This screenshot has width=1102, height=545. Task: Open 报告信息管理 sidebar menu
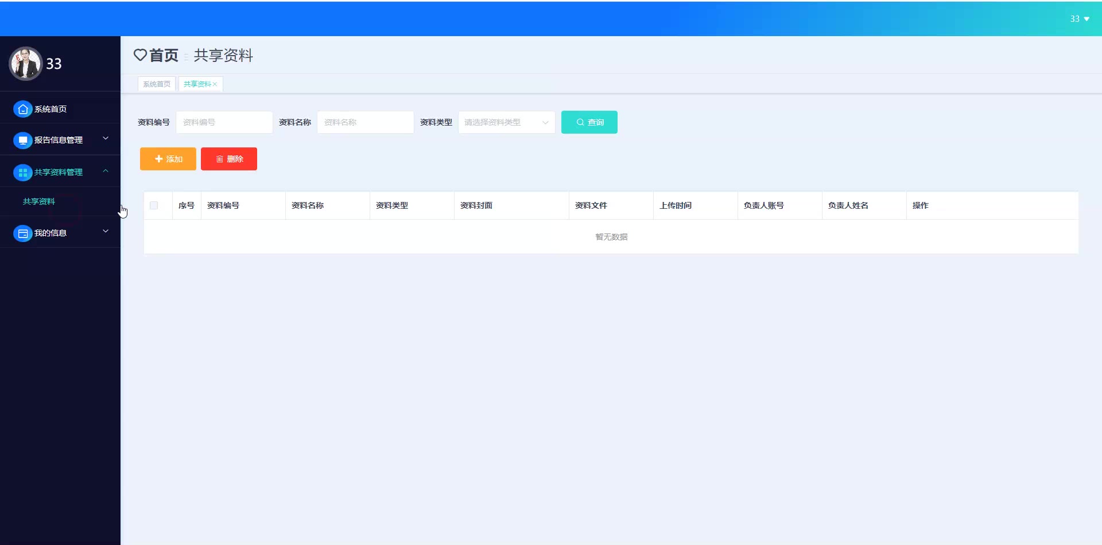pos(60,140)
